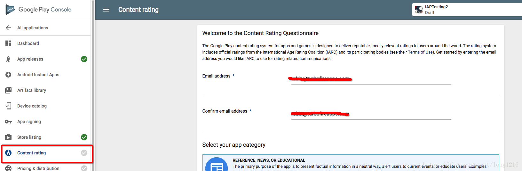Click the Reference, News, or Educational category icon
Screen dimensions: 522x171
tap(217, 165)
